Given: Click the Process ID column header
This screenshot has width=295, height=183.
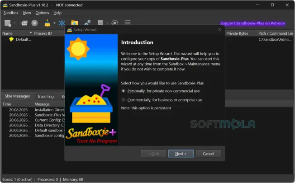Looking at the screenshot, I should (43, 33).
